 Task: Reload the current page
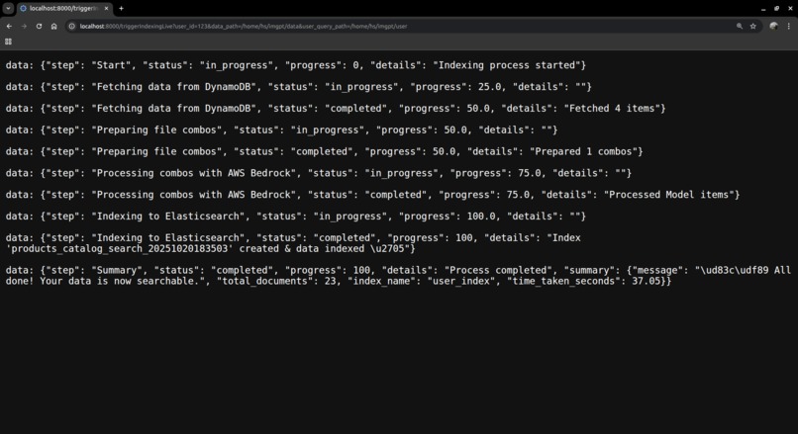tap(39, 26)
